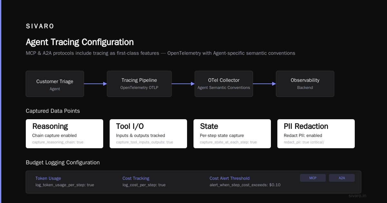Screen dimensions: 387x203
Task: Click the Budget Logging Configuration heading
Action: [x=63, y=162]
